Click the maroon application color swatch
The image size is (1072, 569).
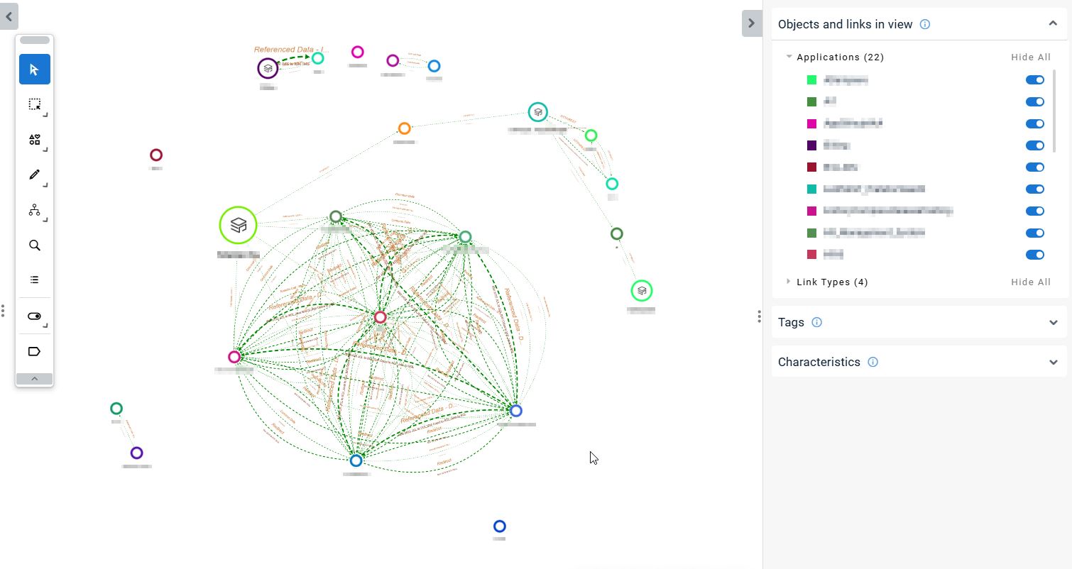[x=811, y=167]
